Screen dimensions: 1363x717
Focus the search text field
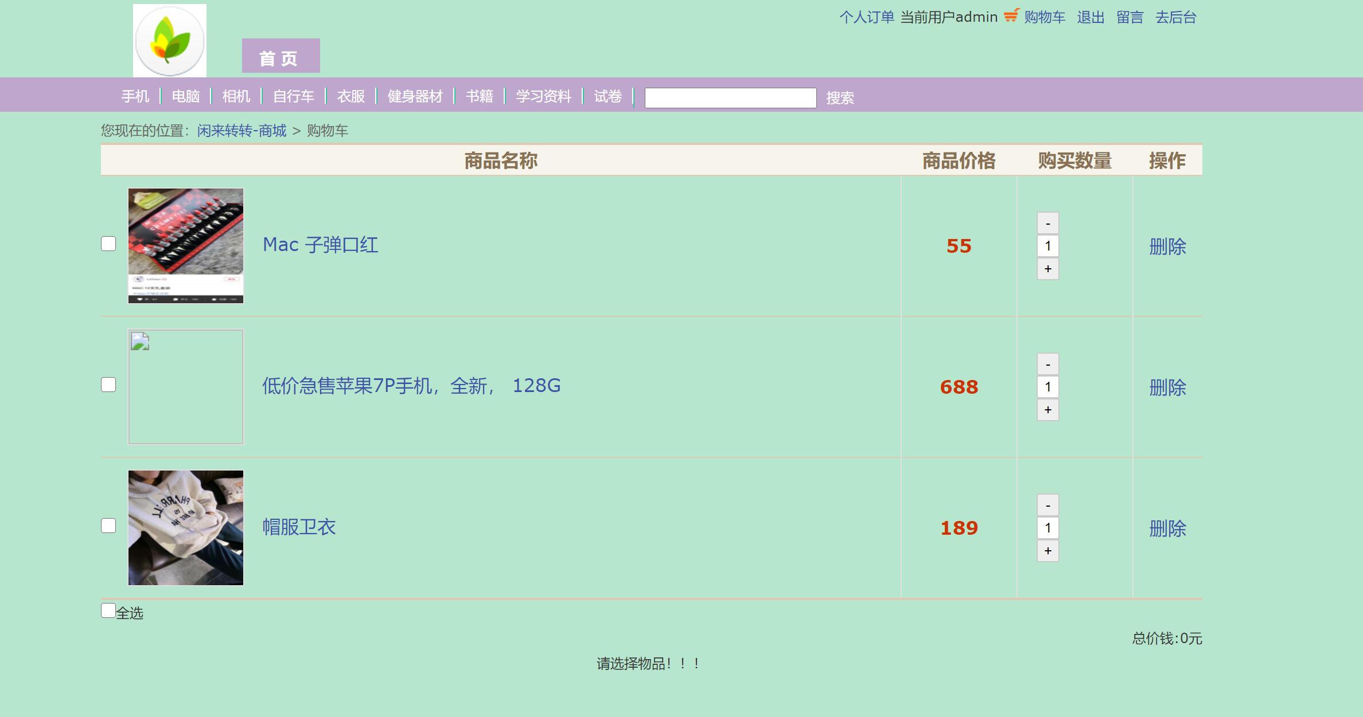(730, 98)
